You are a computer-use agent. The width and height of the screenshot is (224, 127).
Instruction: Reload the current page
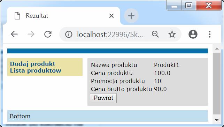[48, 34]
